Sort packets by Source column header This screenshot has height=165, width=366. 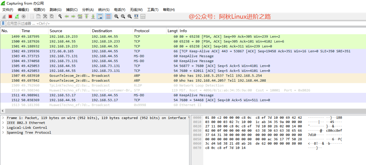point(56,31)
